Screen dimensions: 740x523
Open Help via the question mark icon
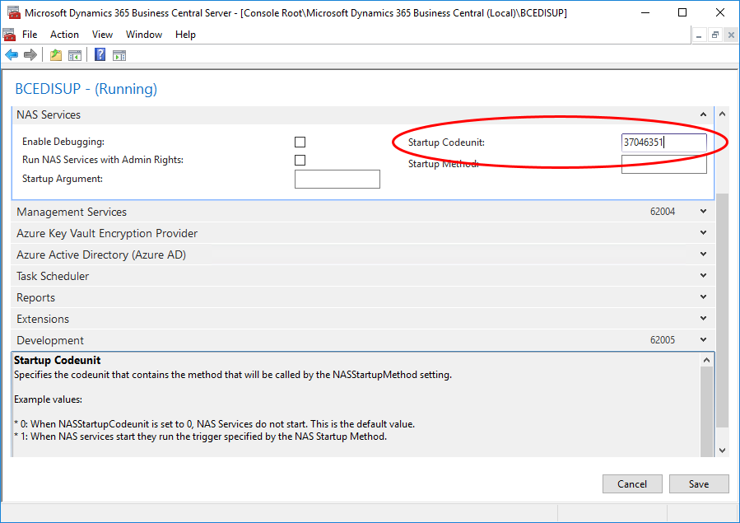[x=100, y=55]
